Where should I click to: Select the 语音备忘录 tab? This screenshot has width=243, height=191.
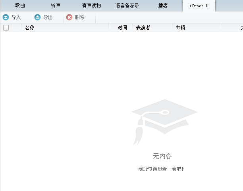pos(127,6)
